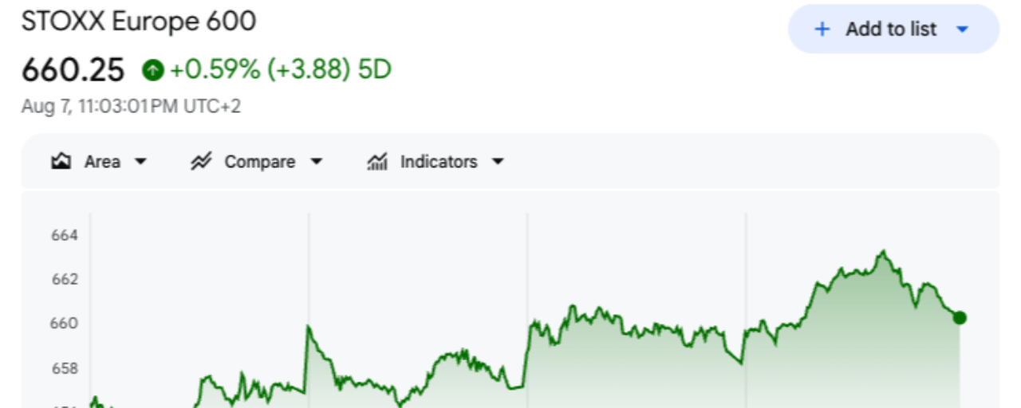Viewport: 1021px width, 408px height.
Task: Click the +0.59% (+3.88) 5D change text
Action: point(280,71)
